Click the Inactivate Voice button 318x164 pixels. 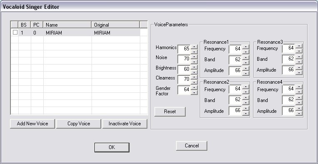pos(125,124)
